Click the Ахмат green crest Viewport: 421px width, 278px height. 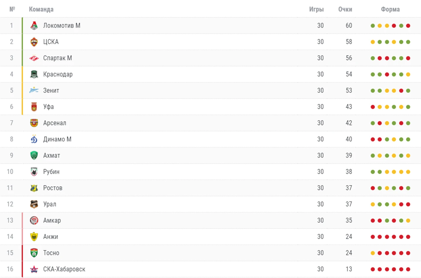(34, 156)
